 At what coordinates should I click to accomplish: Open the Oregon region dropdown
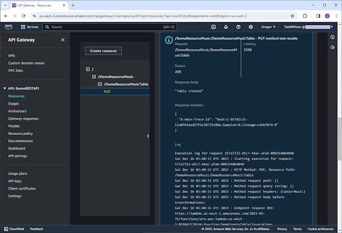coord(268,27)
